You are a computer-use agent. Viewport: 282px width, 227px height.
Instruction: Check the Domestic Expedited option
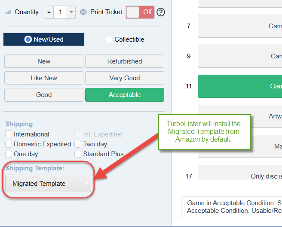(9, 144)
